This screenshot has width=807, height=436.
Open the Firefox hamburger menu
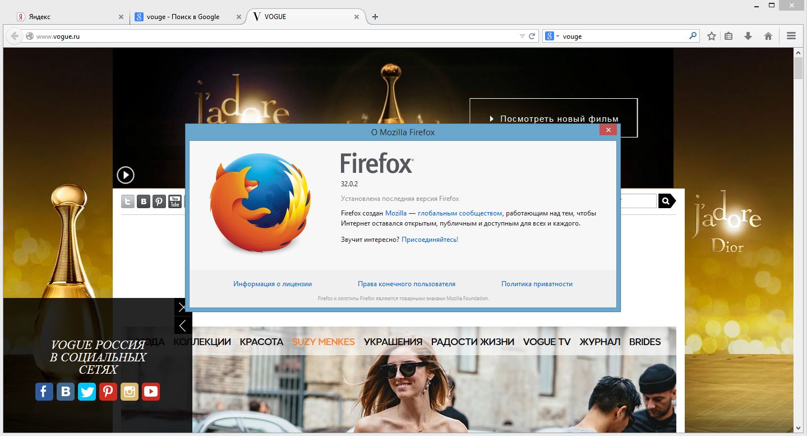[x=791, y=36]
